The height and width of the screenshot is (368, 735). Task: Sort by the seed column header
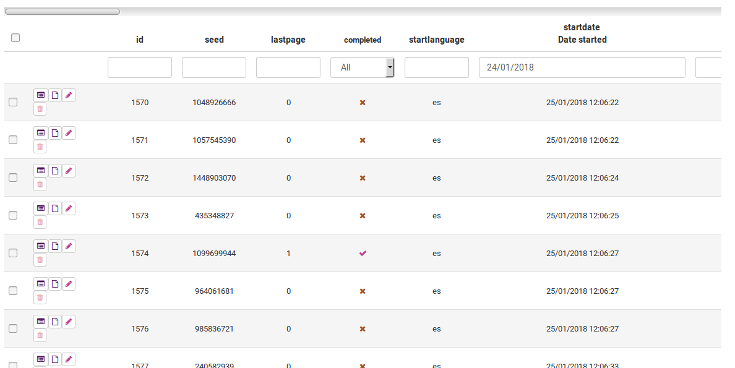pyautogui.click(x=214, y=40)
